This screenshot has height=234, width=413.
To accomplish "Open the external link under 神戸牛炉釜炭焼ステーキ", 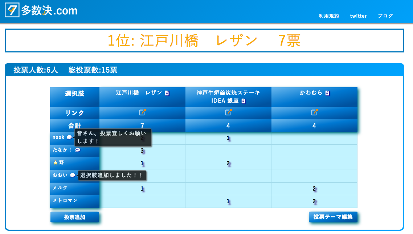I will tap(228, 112).
